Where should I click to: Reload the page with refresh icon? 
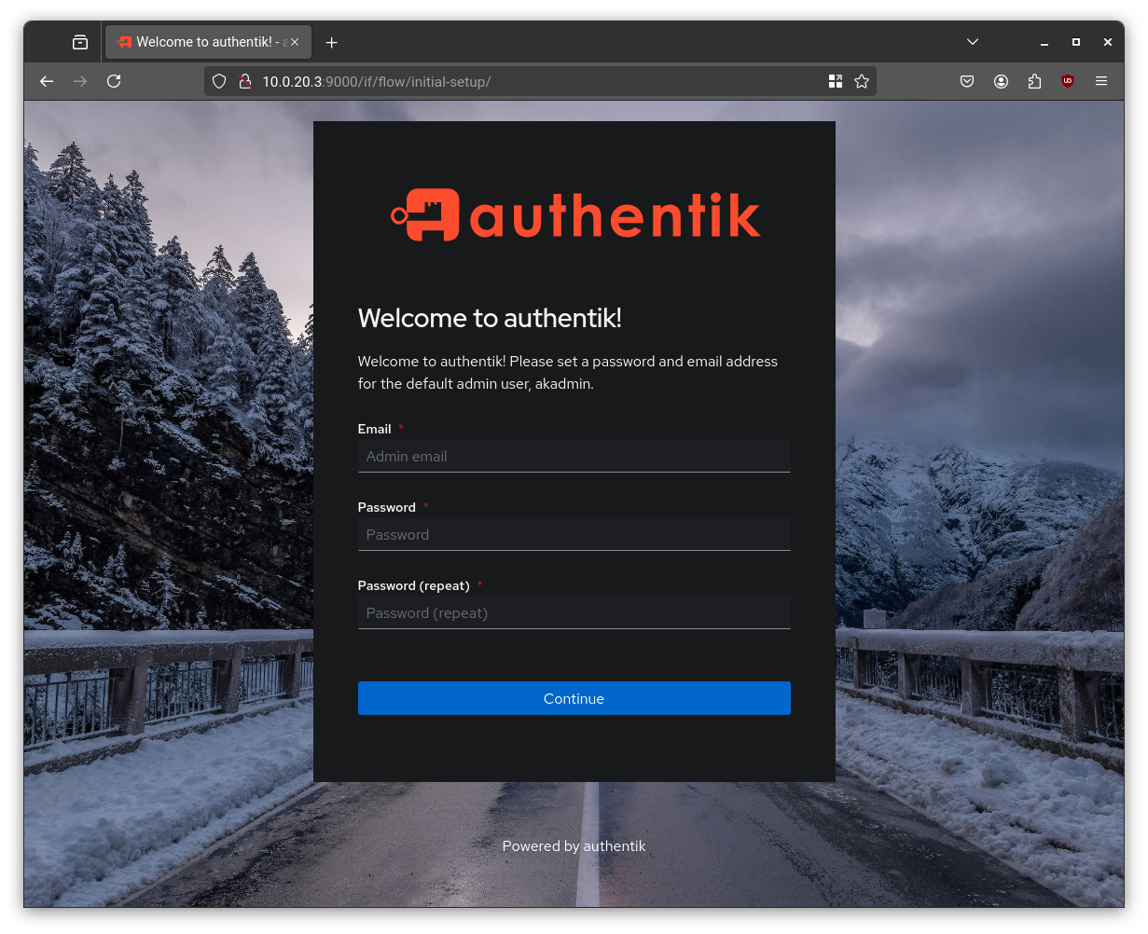(x=114, y=81)
